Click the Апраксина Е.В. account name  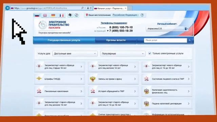155,28
